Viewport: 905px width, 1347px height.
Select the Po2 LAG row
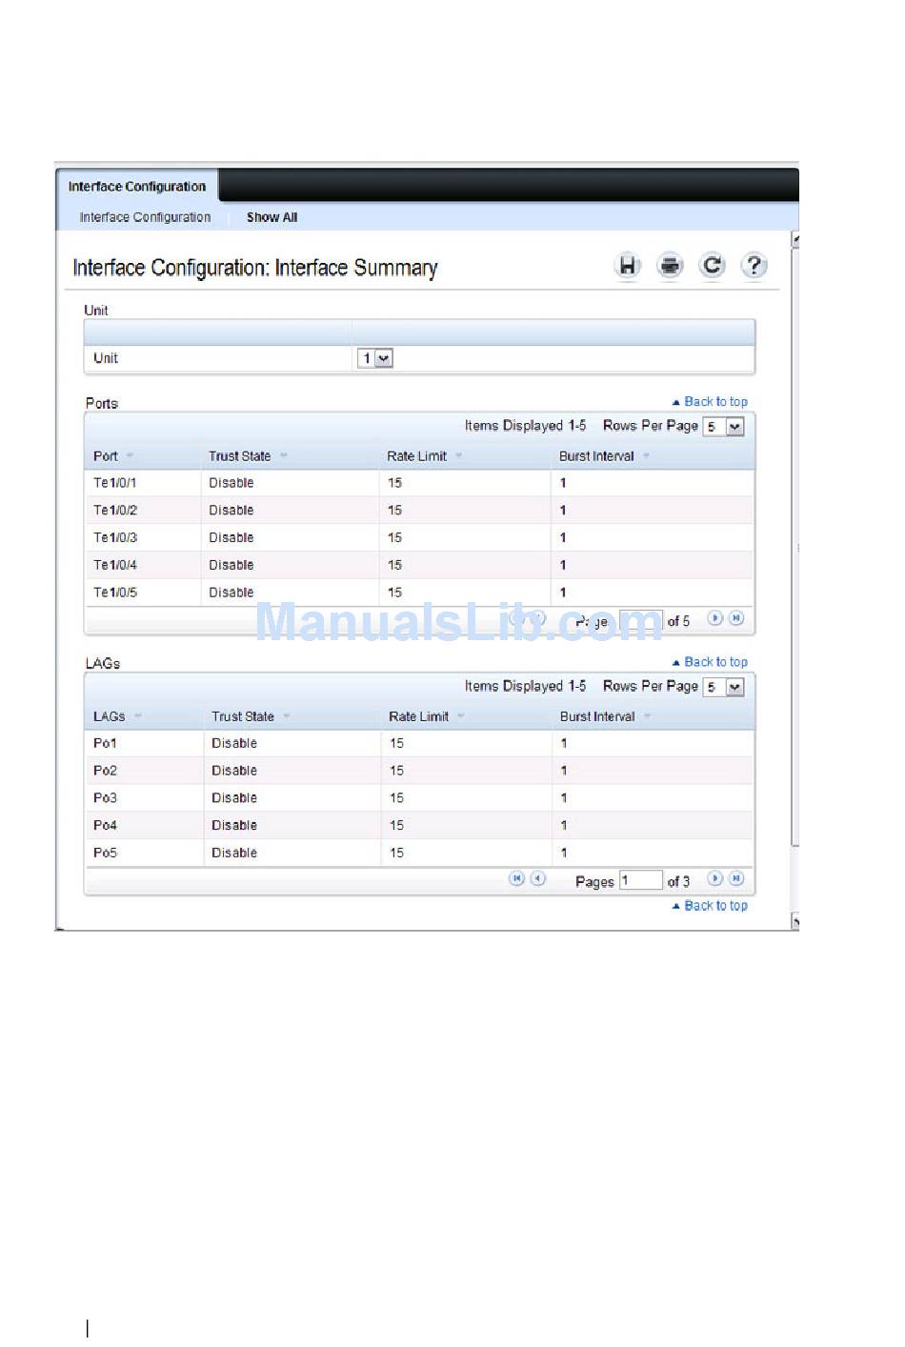[419, 770]
